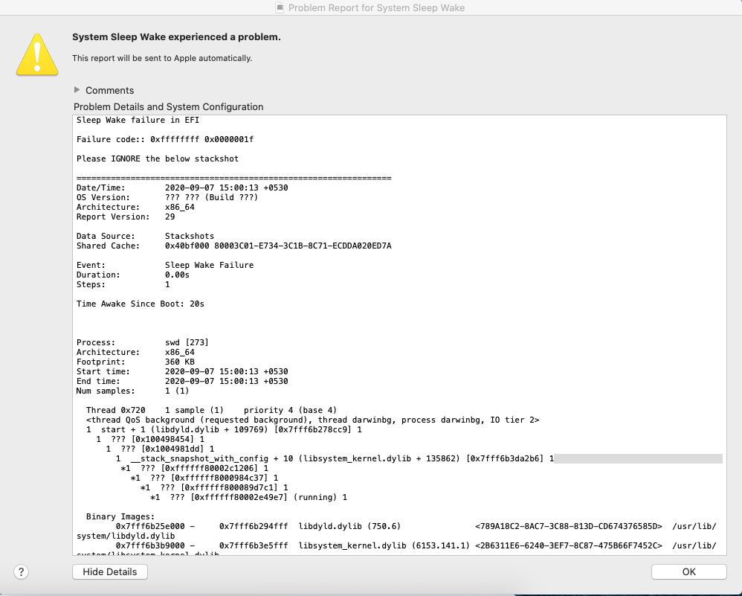Click the libdyld.dylib (750.6) binary image line
742x596 pixels.
[x=396, y=531]
